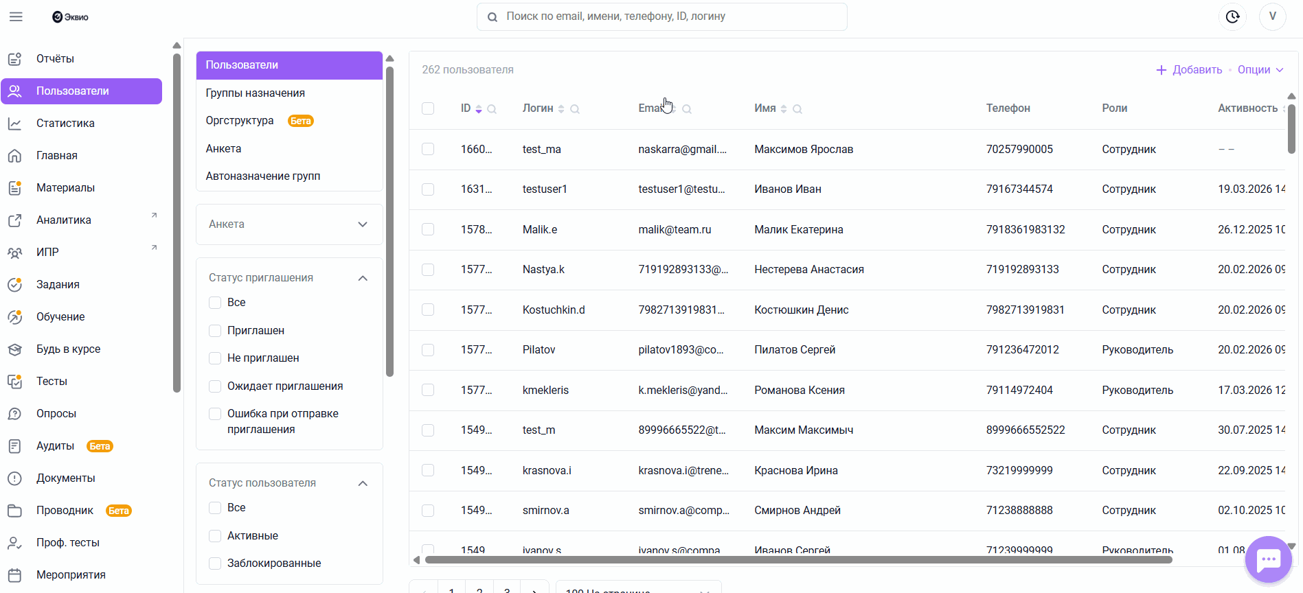1303x593 pixels.
Task: Select the test_ma user row checkbox
Action: pyautogui.click(x=428, y=149)
